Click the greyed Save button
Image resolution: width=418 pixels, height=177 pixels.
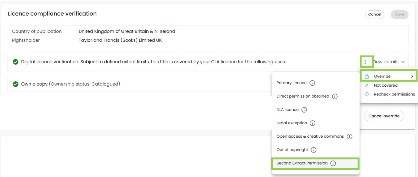tap(399, 14)
